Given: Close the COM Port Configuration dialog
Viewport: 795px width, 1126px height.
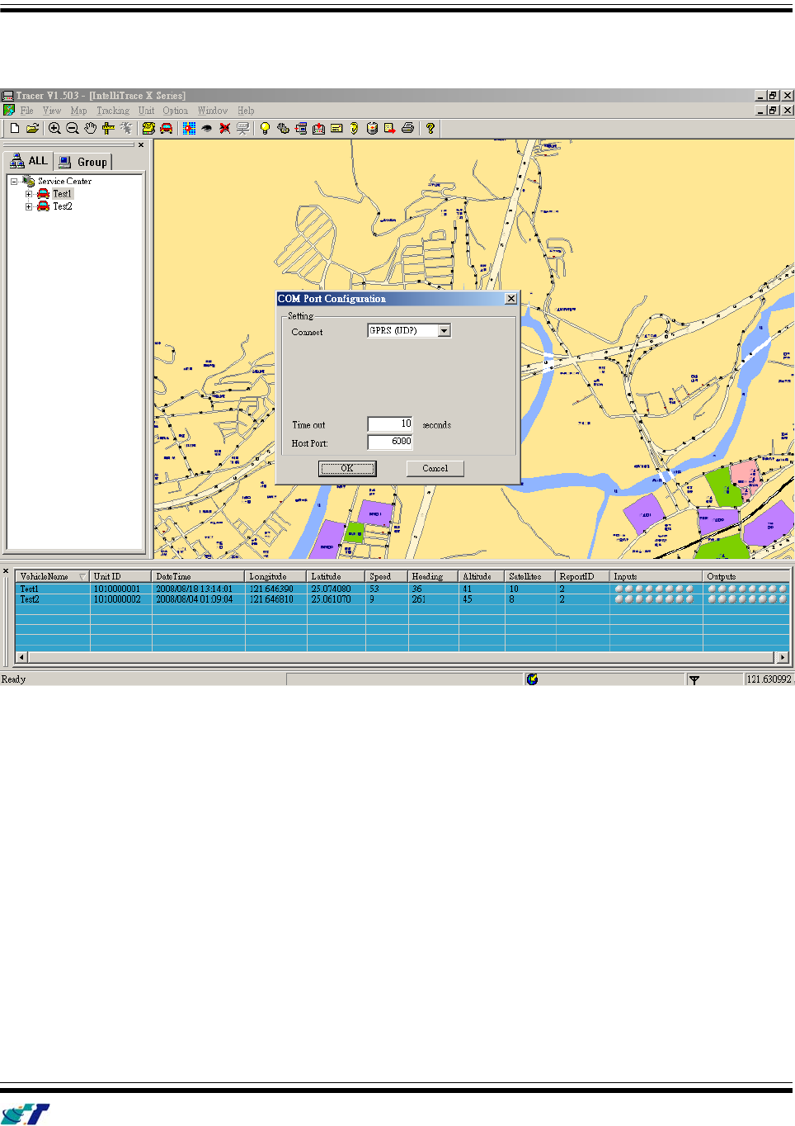Looking at the screenshot, I should [510, 299].
